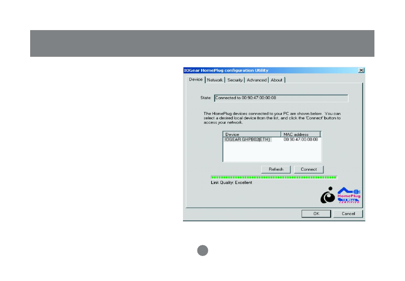Click the State field showing connected address
This screenshot has width=405, height=281.
click(x=281, y=98)
